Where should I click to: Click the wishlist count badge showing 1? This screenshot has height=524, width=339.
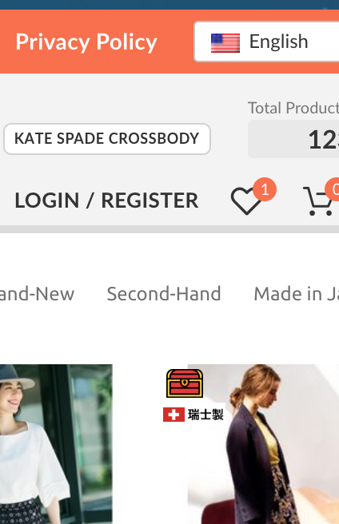(265, 189)
